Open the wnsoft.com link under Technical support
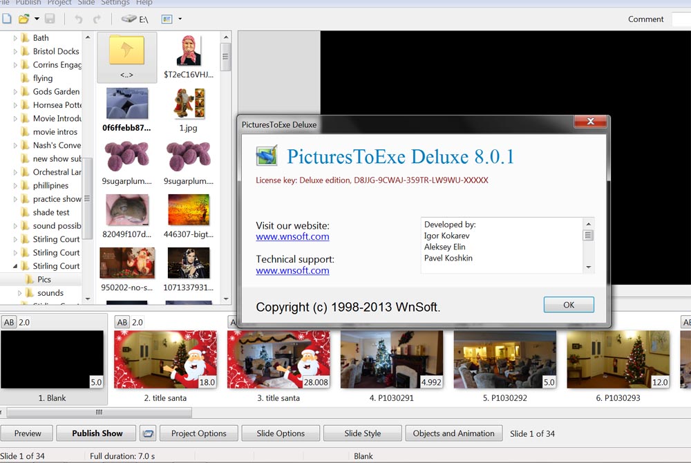Screen dimensions: 691x463 click(x=292, y=270)
